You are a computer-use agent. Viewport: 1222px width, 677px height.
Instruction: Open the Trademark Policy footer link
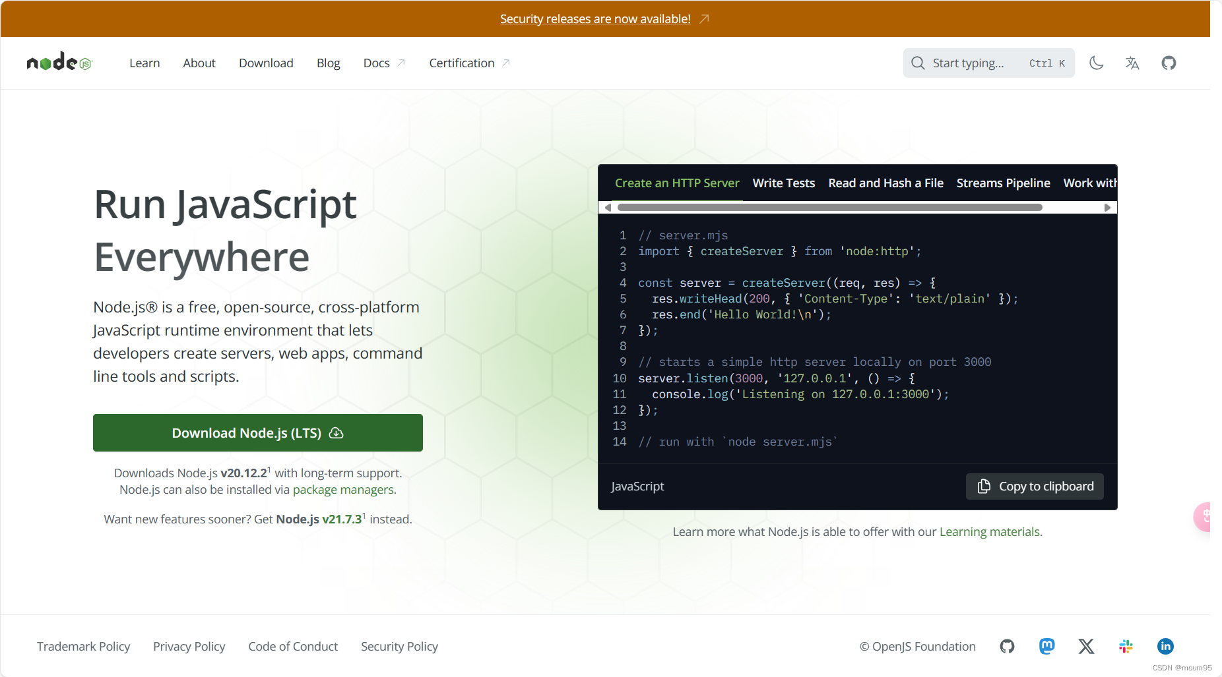coord(83,646)
